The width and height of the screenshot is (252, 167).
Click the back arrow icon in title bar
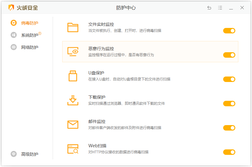[209, 8]
